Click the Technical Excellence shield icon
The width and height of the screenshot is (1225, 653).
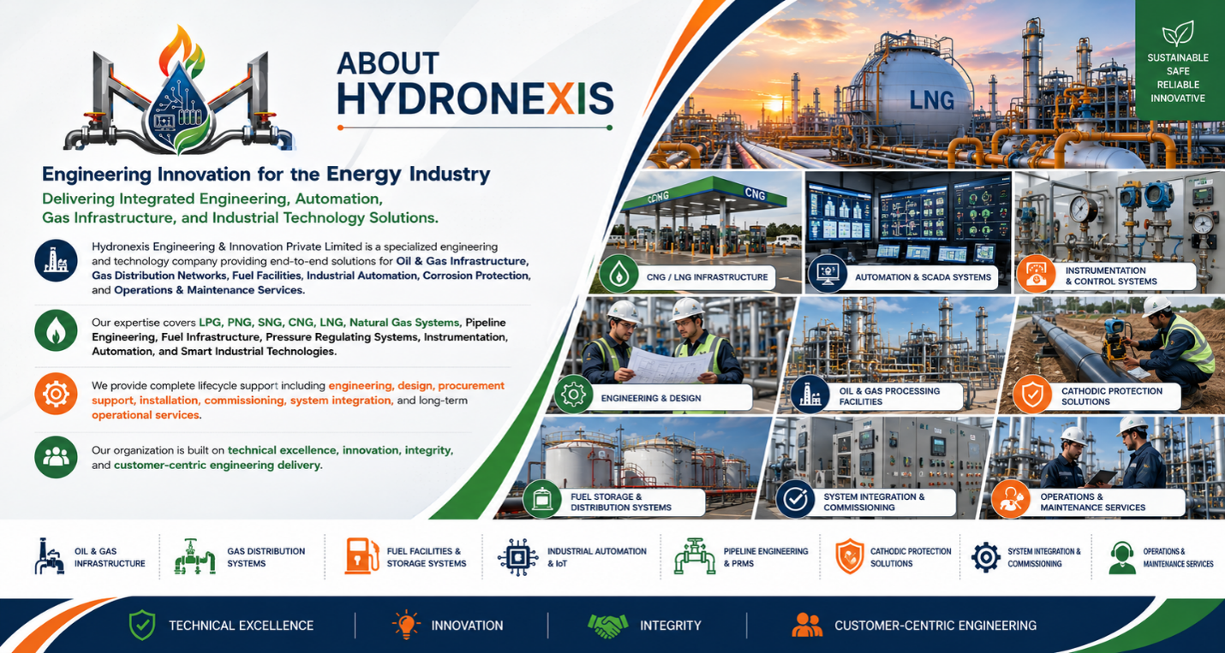tap(141, 626)
